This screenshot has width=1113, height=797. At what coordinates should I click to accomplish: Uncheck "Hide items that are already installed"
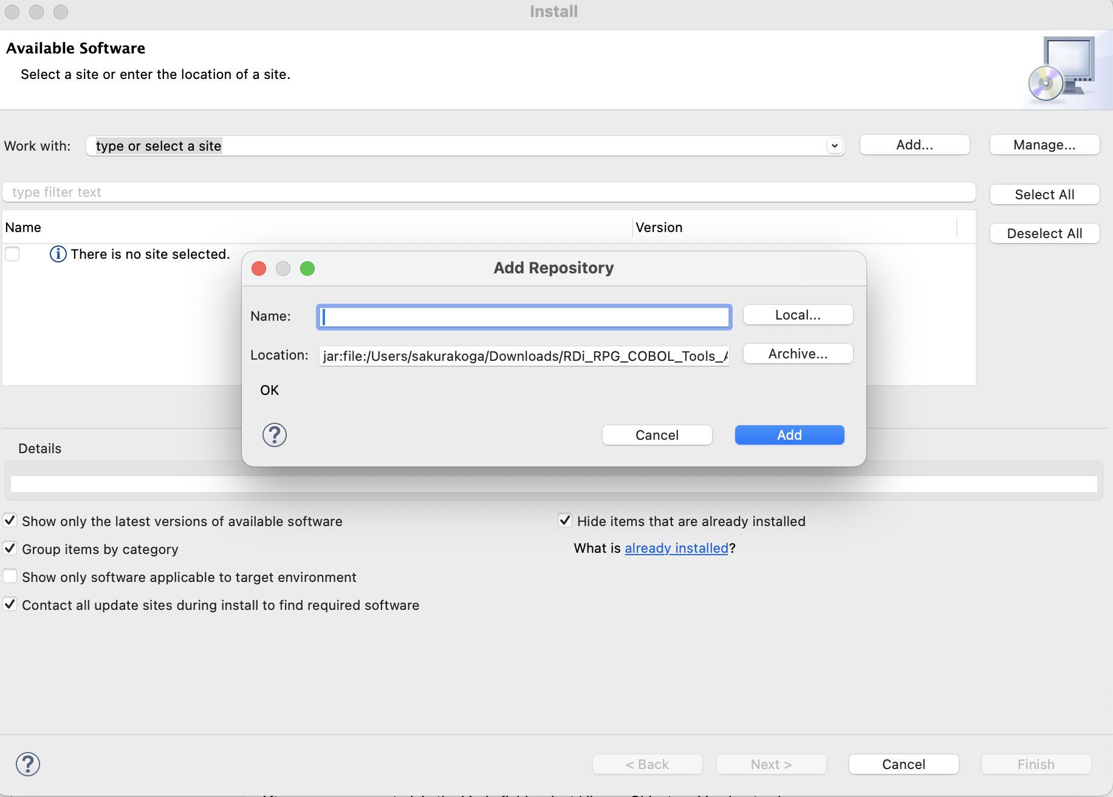click(565, 520)
